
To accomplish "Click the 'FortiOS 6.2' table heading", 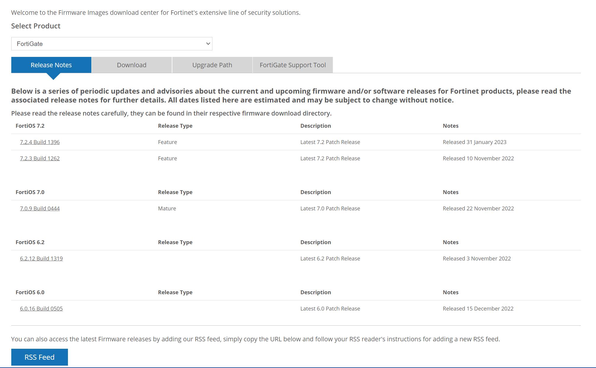I will 30,242.
